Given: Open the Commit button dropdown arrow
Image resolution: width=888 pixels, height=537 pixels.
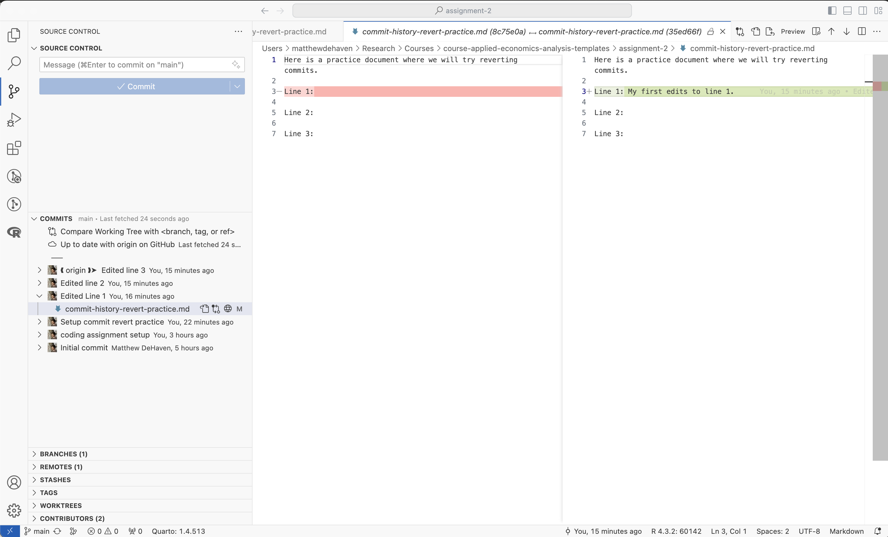Looking at the screenshot, I should point(237,87).
